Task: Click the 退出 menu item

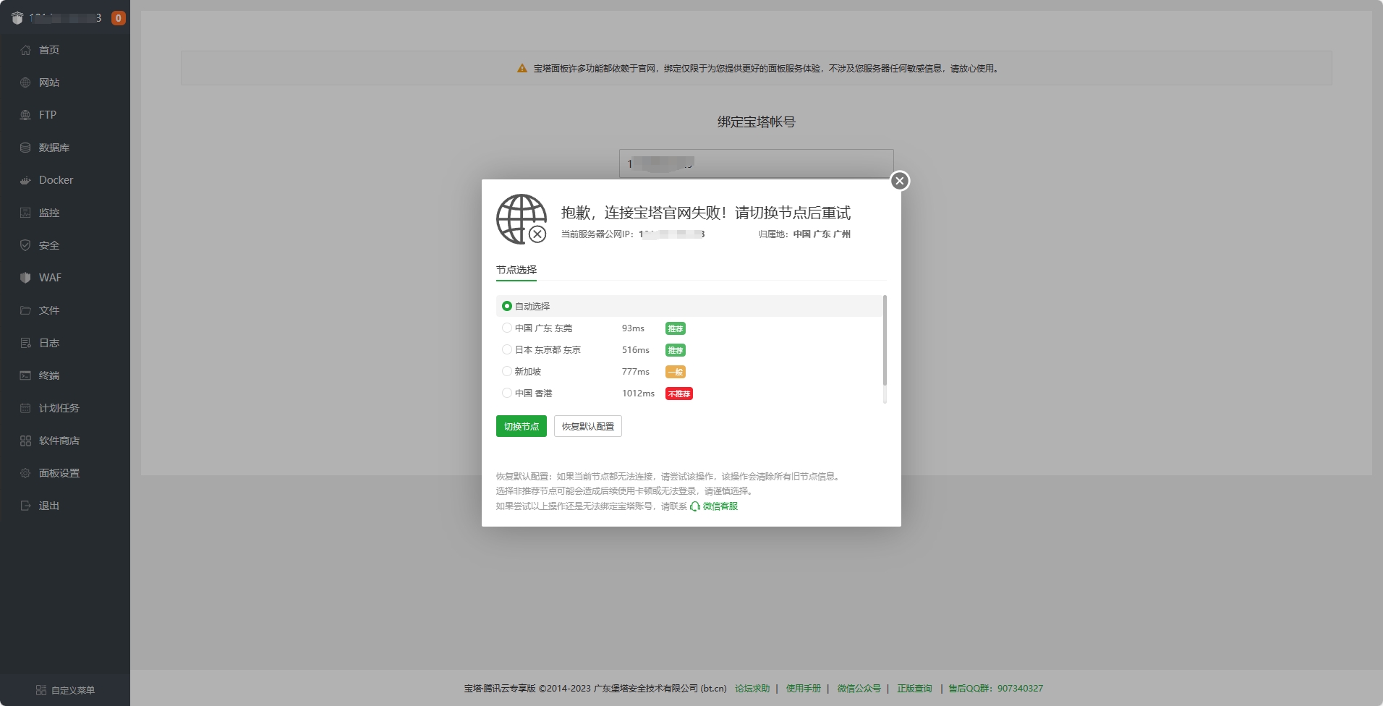Action: point(65,506)
